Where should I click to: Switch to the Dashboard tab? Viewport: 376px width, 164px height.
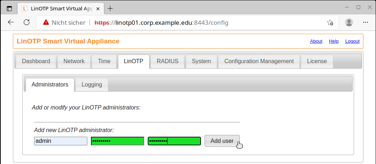36,61
